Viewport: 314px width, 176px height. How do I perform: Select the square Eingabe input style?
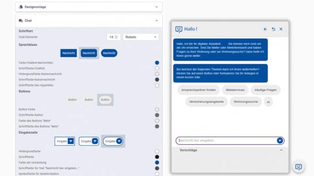[x=65, y=141]
